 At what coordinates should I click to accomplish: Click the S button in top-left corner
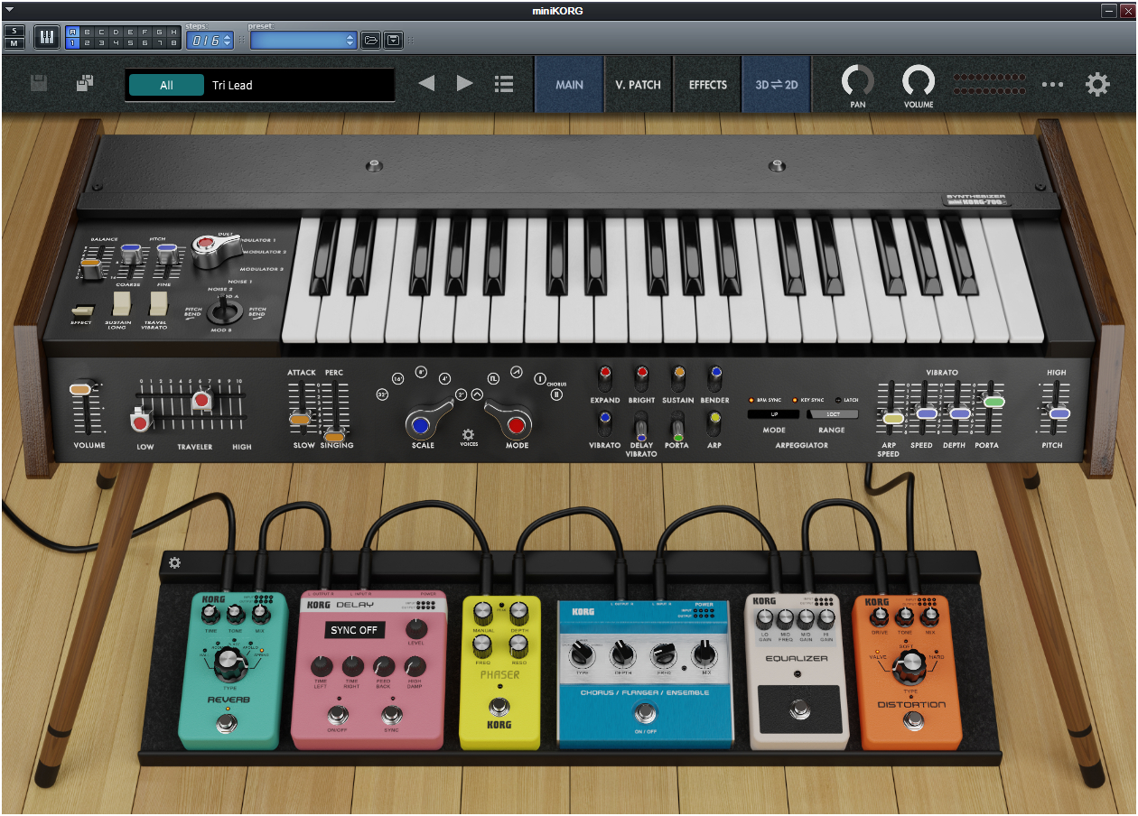pos(14,32)
